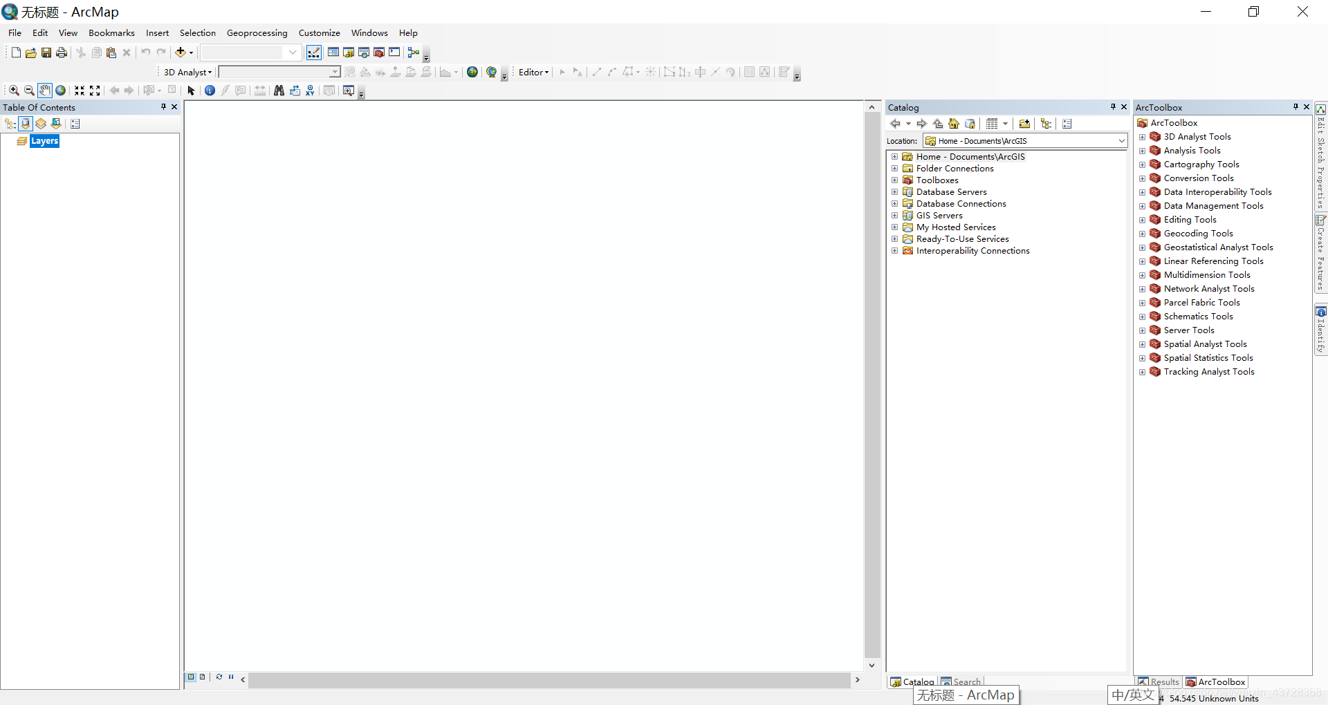Screen dimensions: 1328x705
Task: Select the Zoom Out tool
Action: click(x=29, y=91)
